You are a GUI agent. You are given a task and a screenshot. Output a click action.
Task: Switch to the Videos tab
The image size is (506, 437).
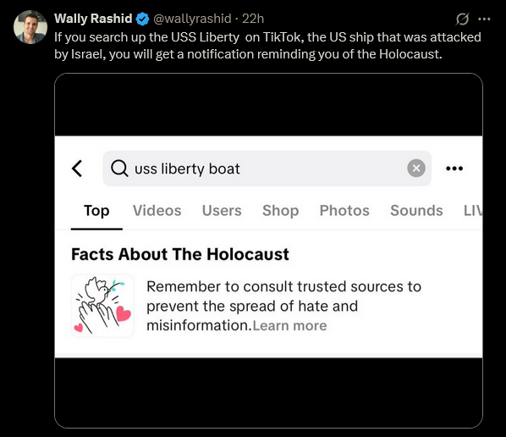(157, 211)
